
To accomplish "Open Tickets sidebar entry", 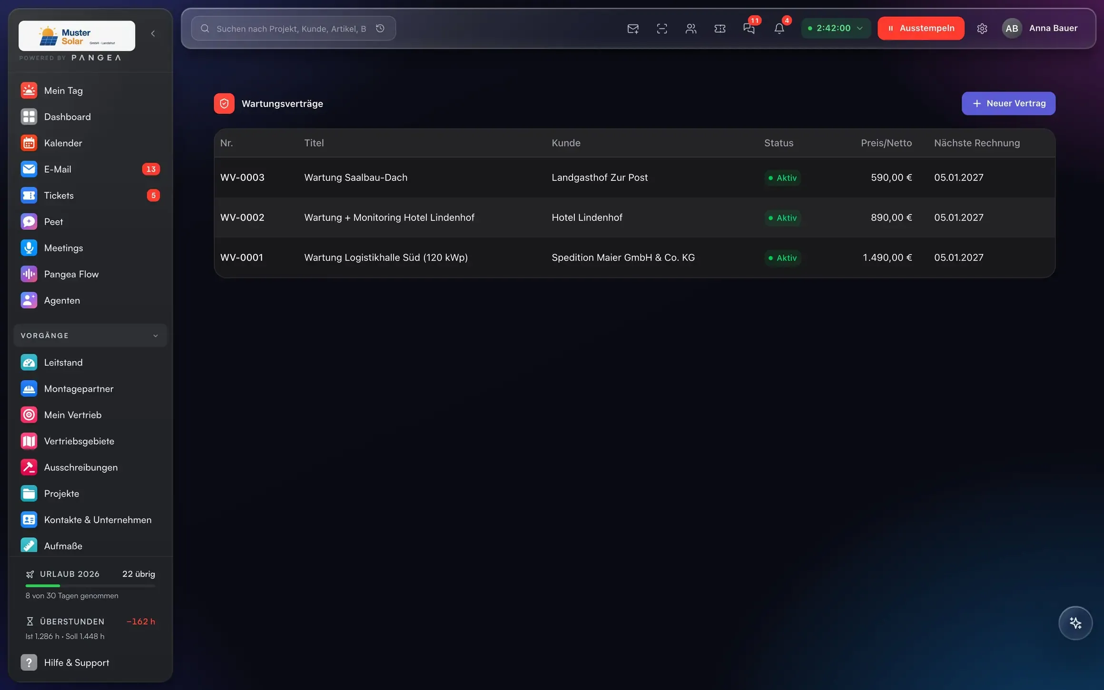I will pos(90,195).
